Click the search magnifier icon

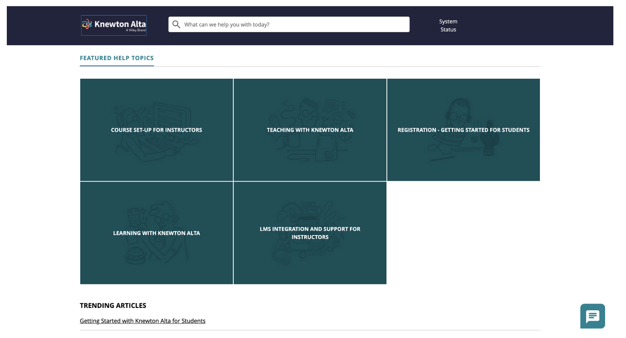click(176, 24)
